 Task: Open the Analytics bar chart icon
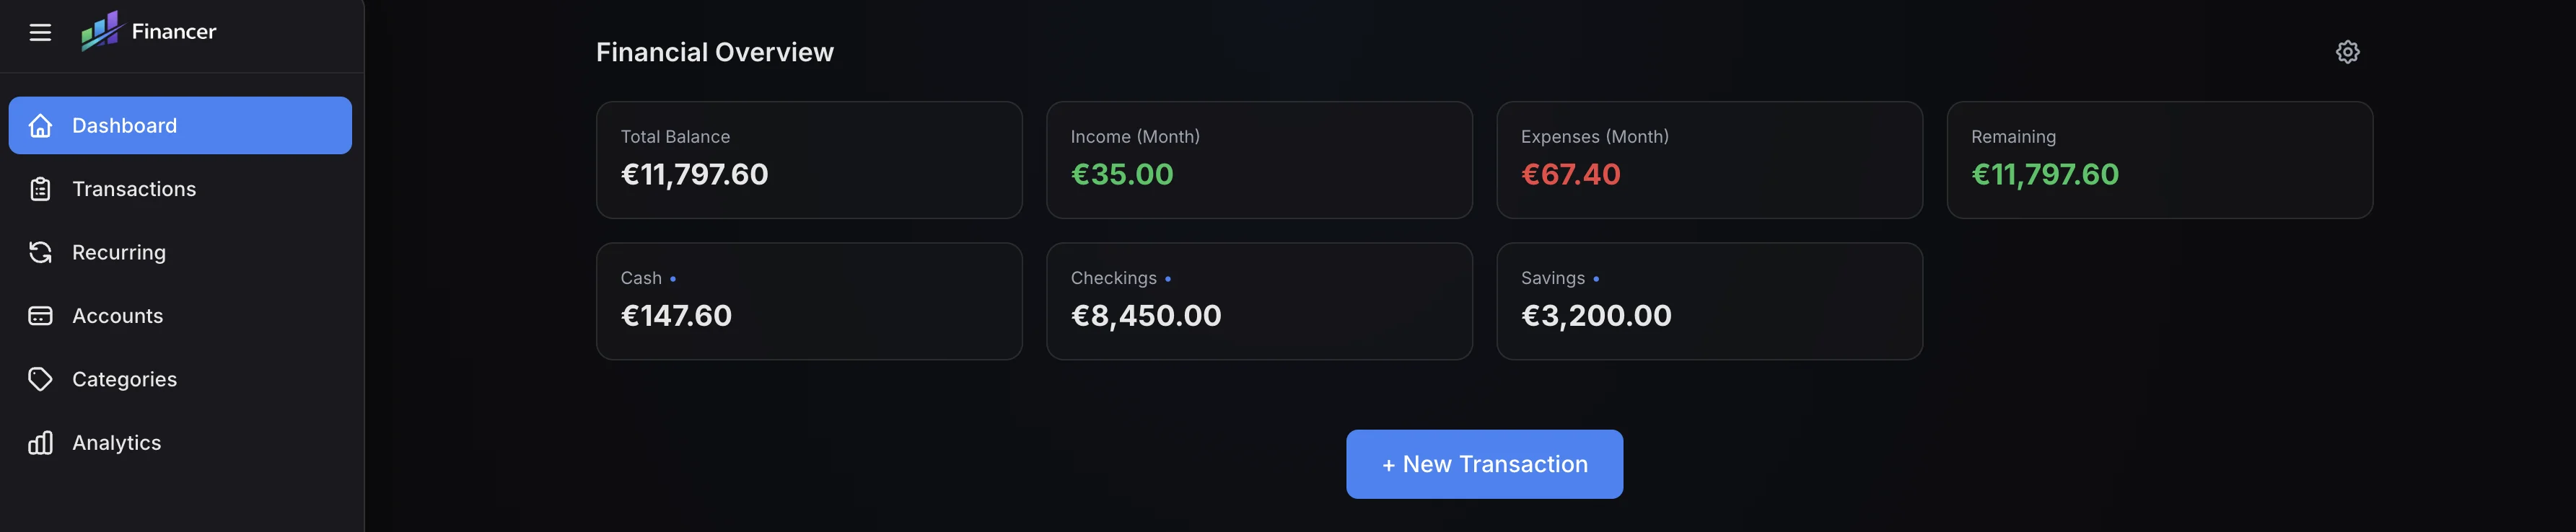40,442
